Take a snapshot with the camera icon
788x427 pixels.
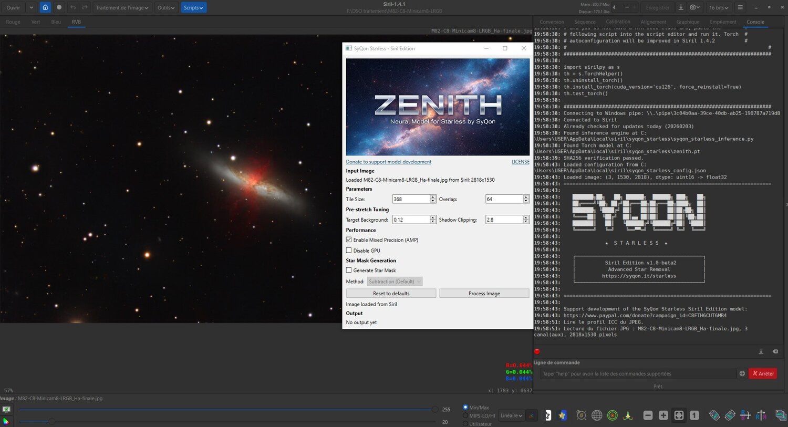(695, 7)
